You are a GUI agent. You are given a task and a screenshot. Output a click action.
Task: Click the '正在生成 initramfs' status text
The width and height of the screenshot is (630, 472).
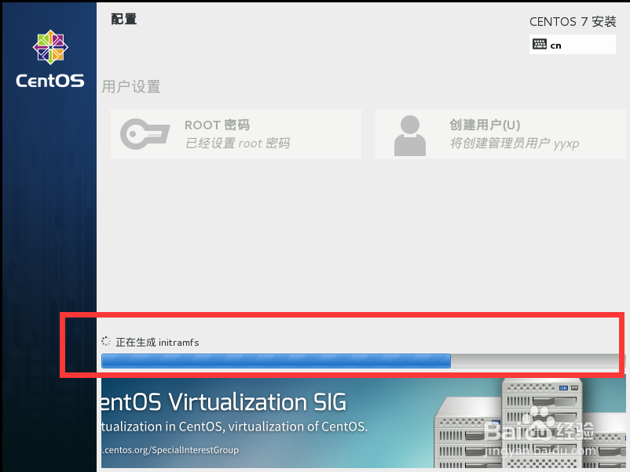tap(157, 342)
